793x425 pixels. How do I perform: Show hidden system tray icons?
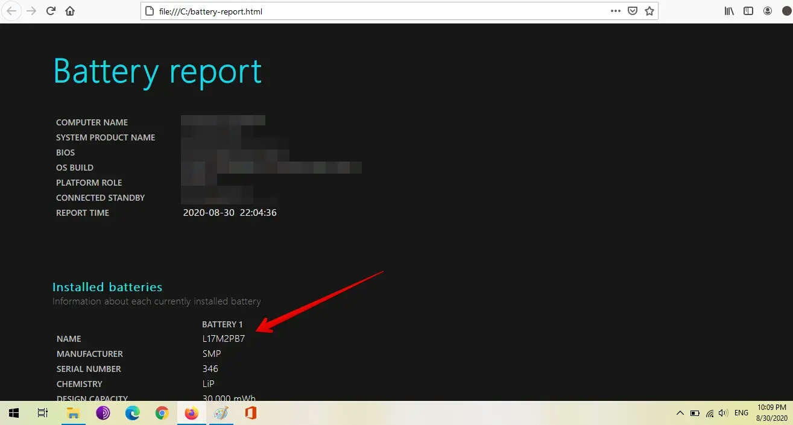680,413
